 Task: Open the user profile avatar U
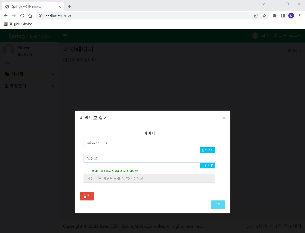point(291,16)
